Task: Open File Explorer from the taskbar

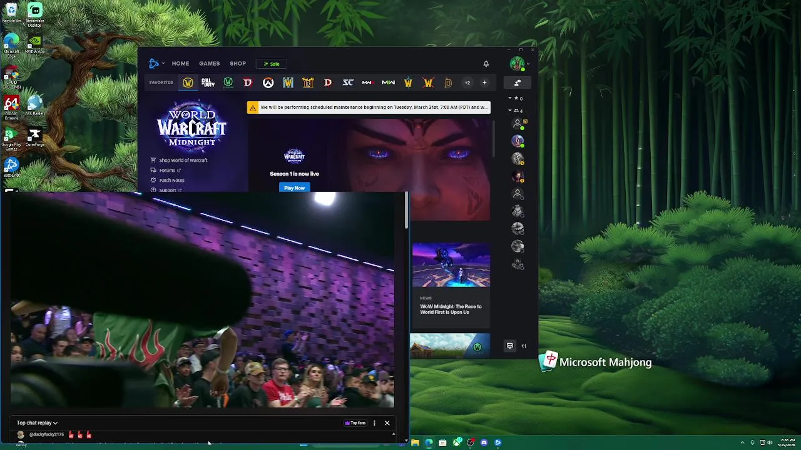Action: (x=415, y=442)
